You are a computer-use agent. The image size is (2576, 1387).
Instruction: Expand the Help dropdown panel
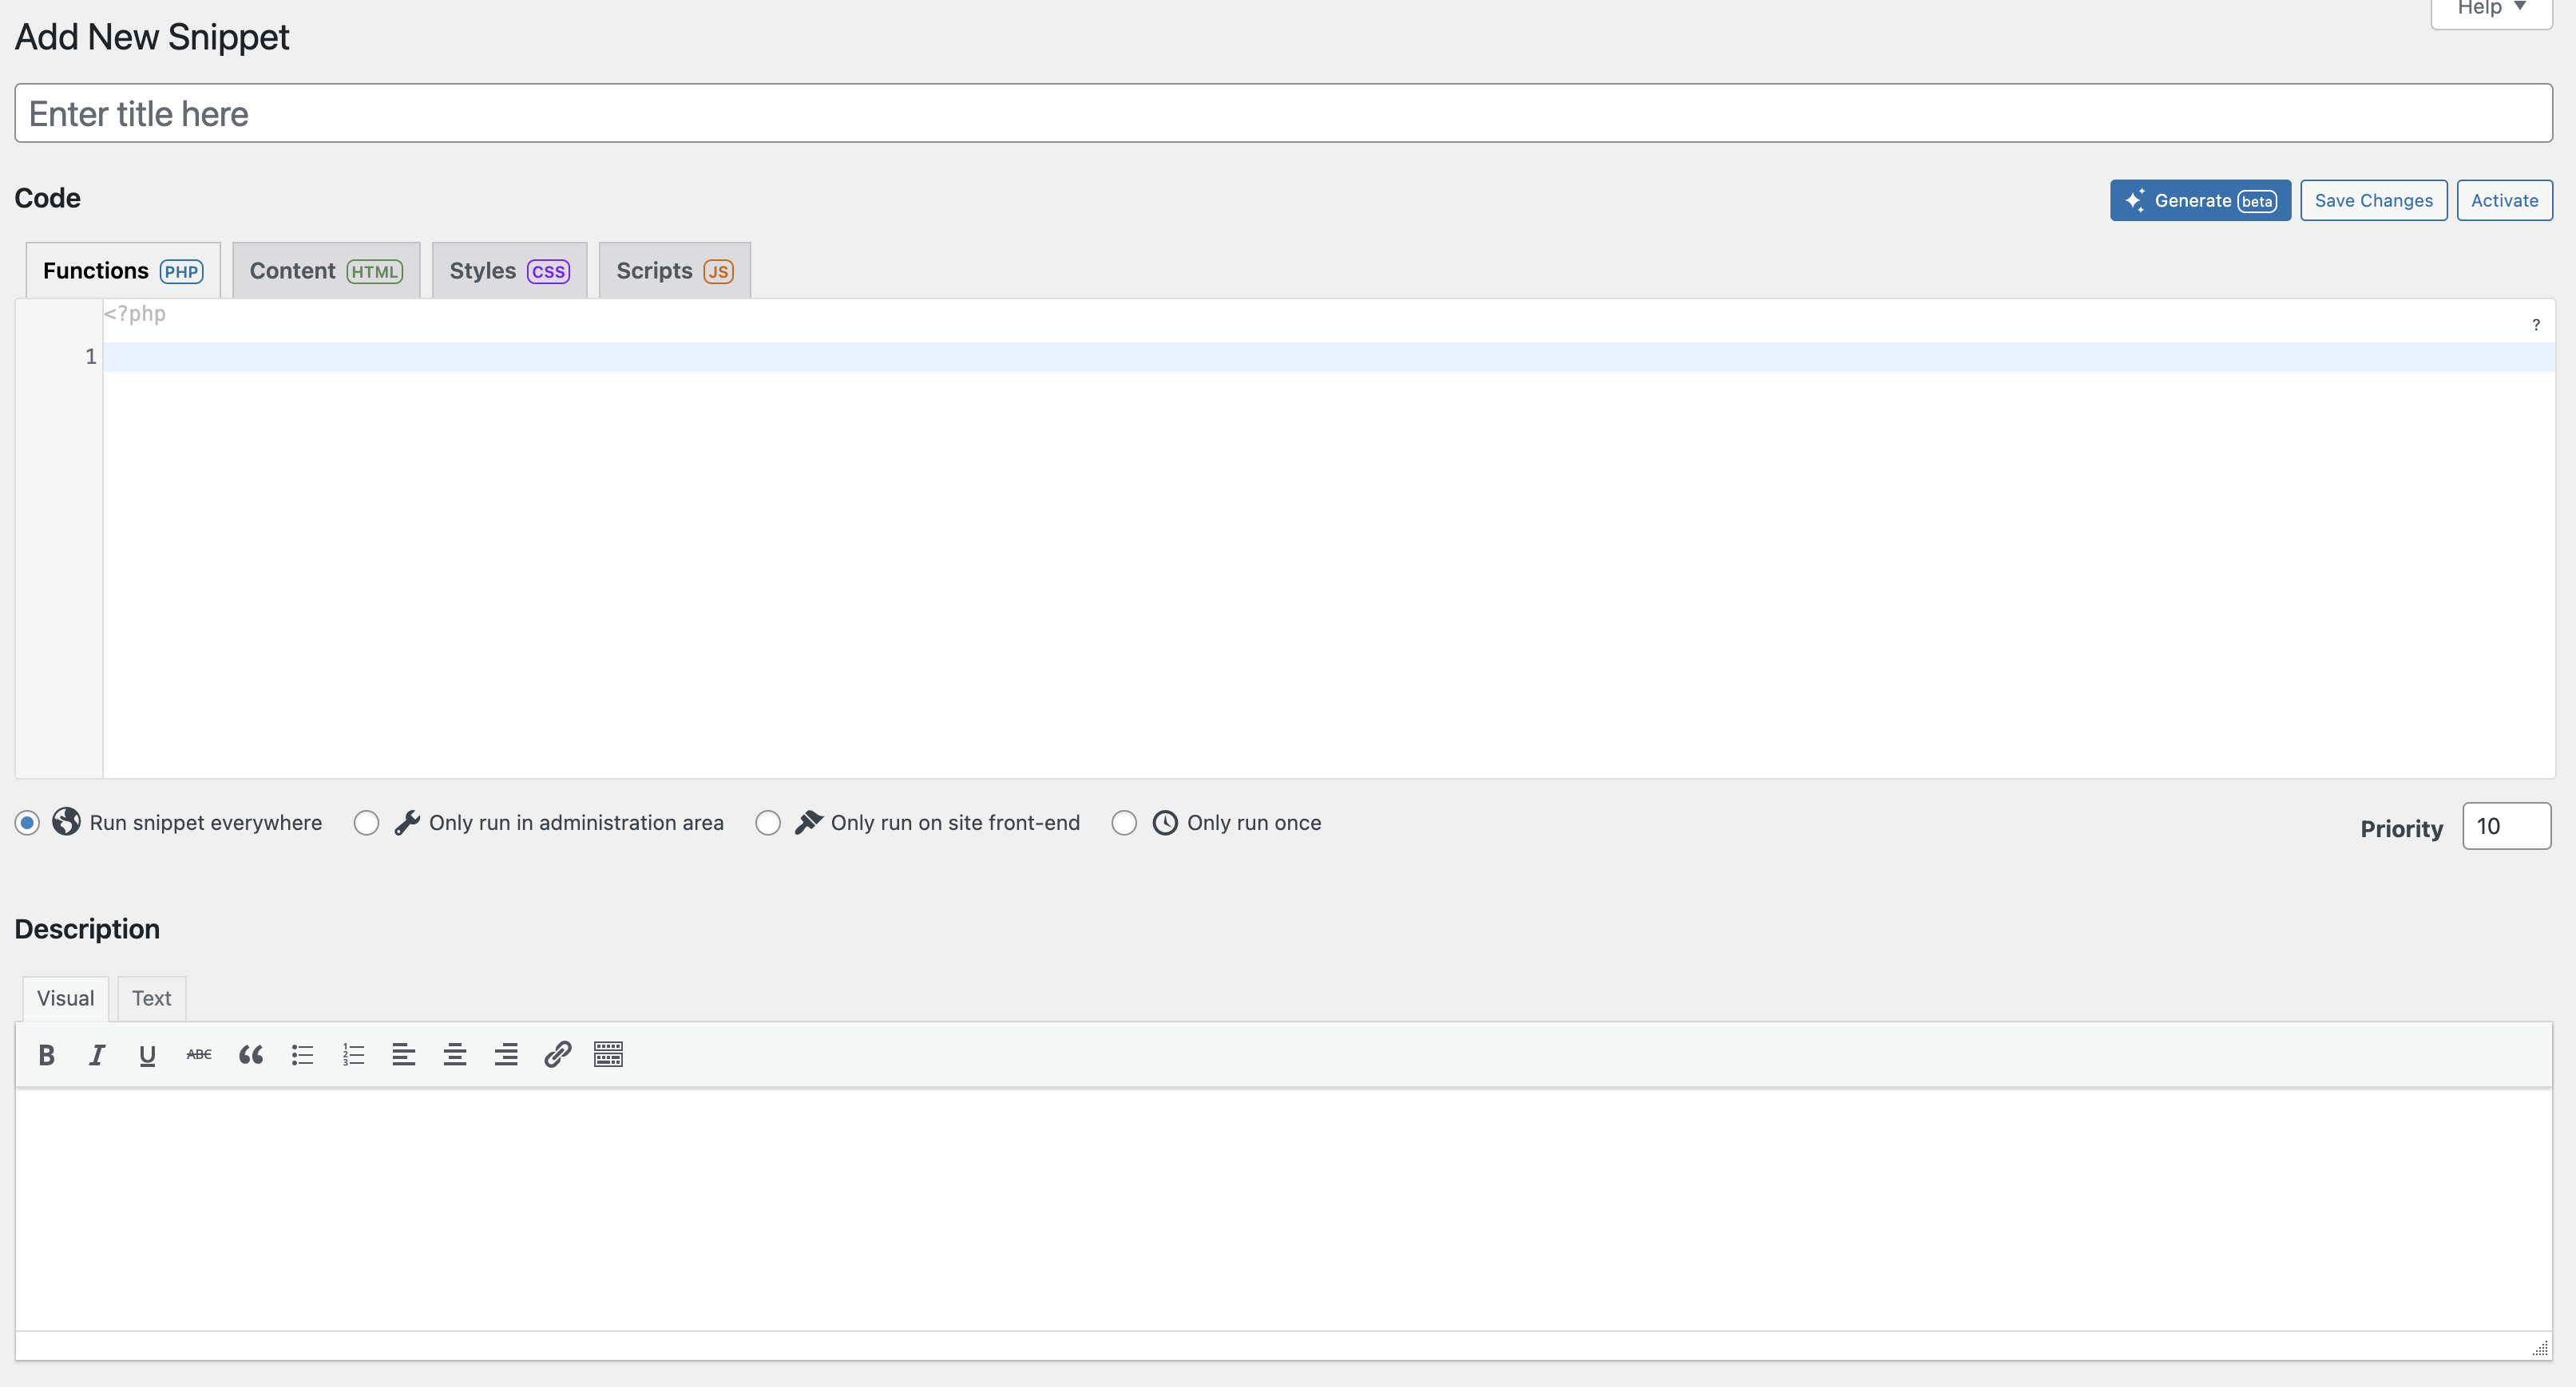[x=2491, y=10]
